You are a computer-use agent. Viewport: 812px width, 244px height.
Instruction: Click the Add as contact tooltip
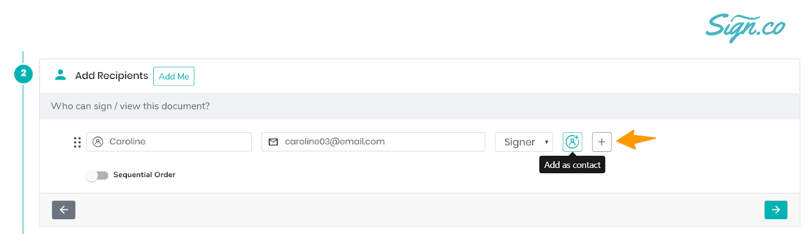[x=572, y=165]
